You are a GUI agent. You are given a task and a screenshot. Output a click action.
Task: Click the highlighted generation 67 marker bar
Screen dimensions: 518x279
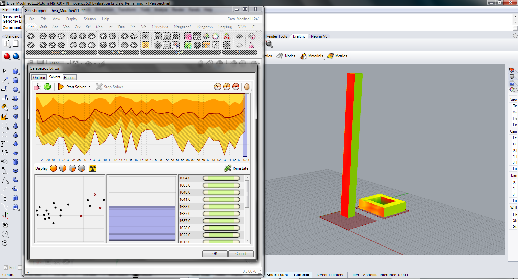coord(245,125)
